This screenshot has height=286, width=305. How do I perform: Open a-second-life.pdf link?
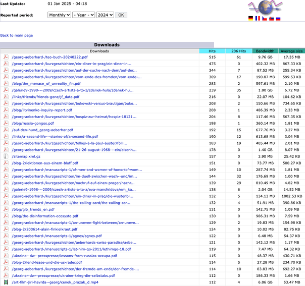pos(55,136)
